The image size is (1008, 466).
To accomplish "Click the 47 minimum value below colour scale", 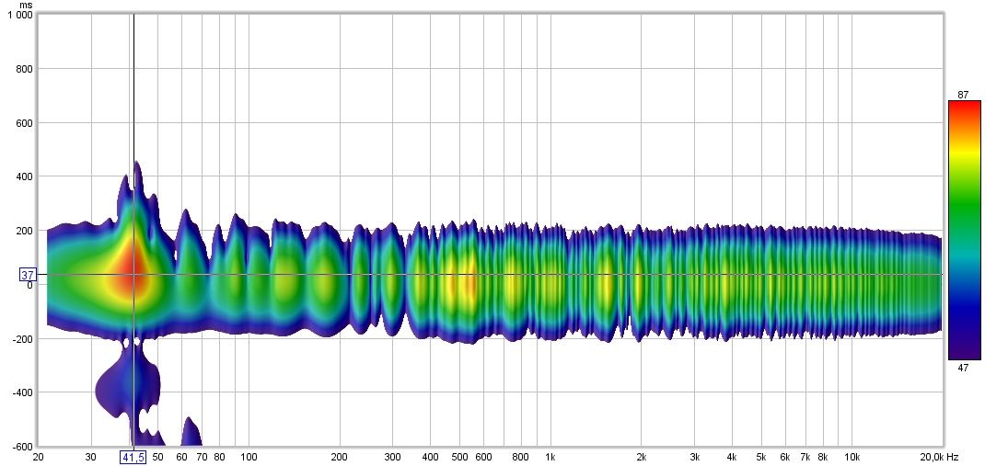I will point(963,367).
